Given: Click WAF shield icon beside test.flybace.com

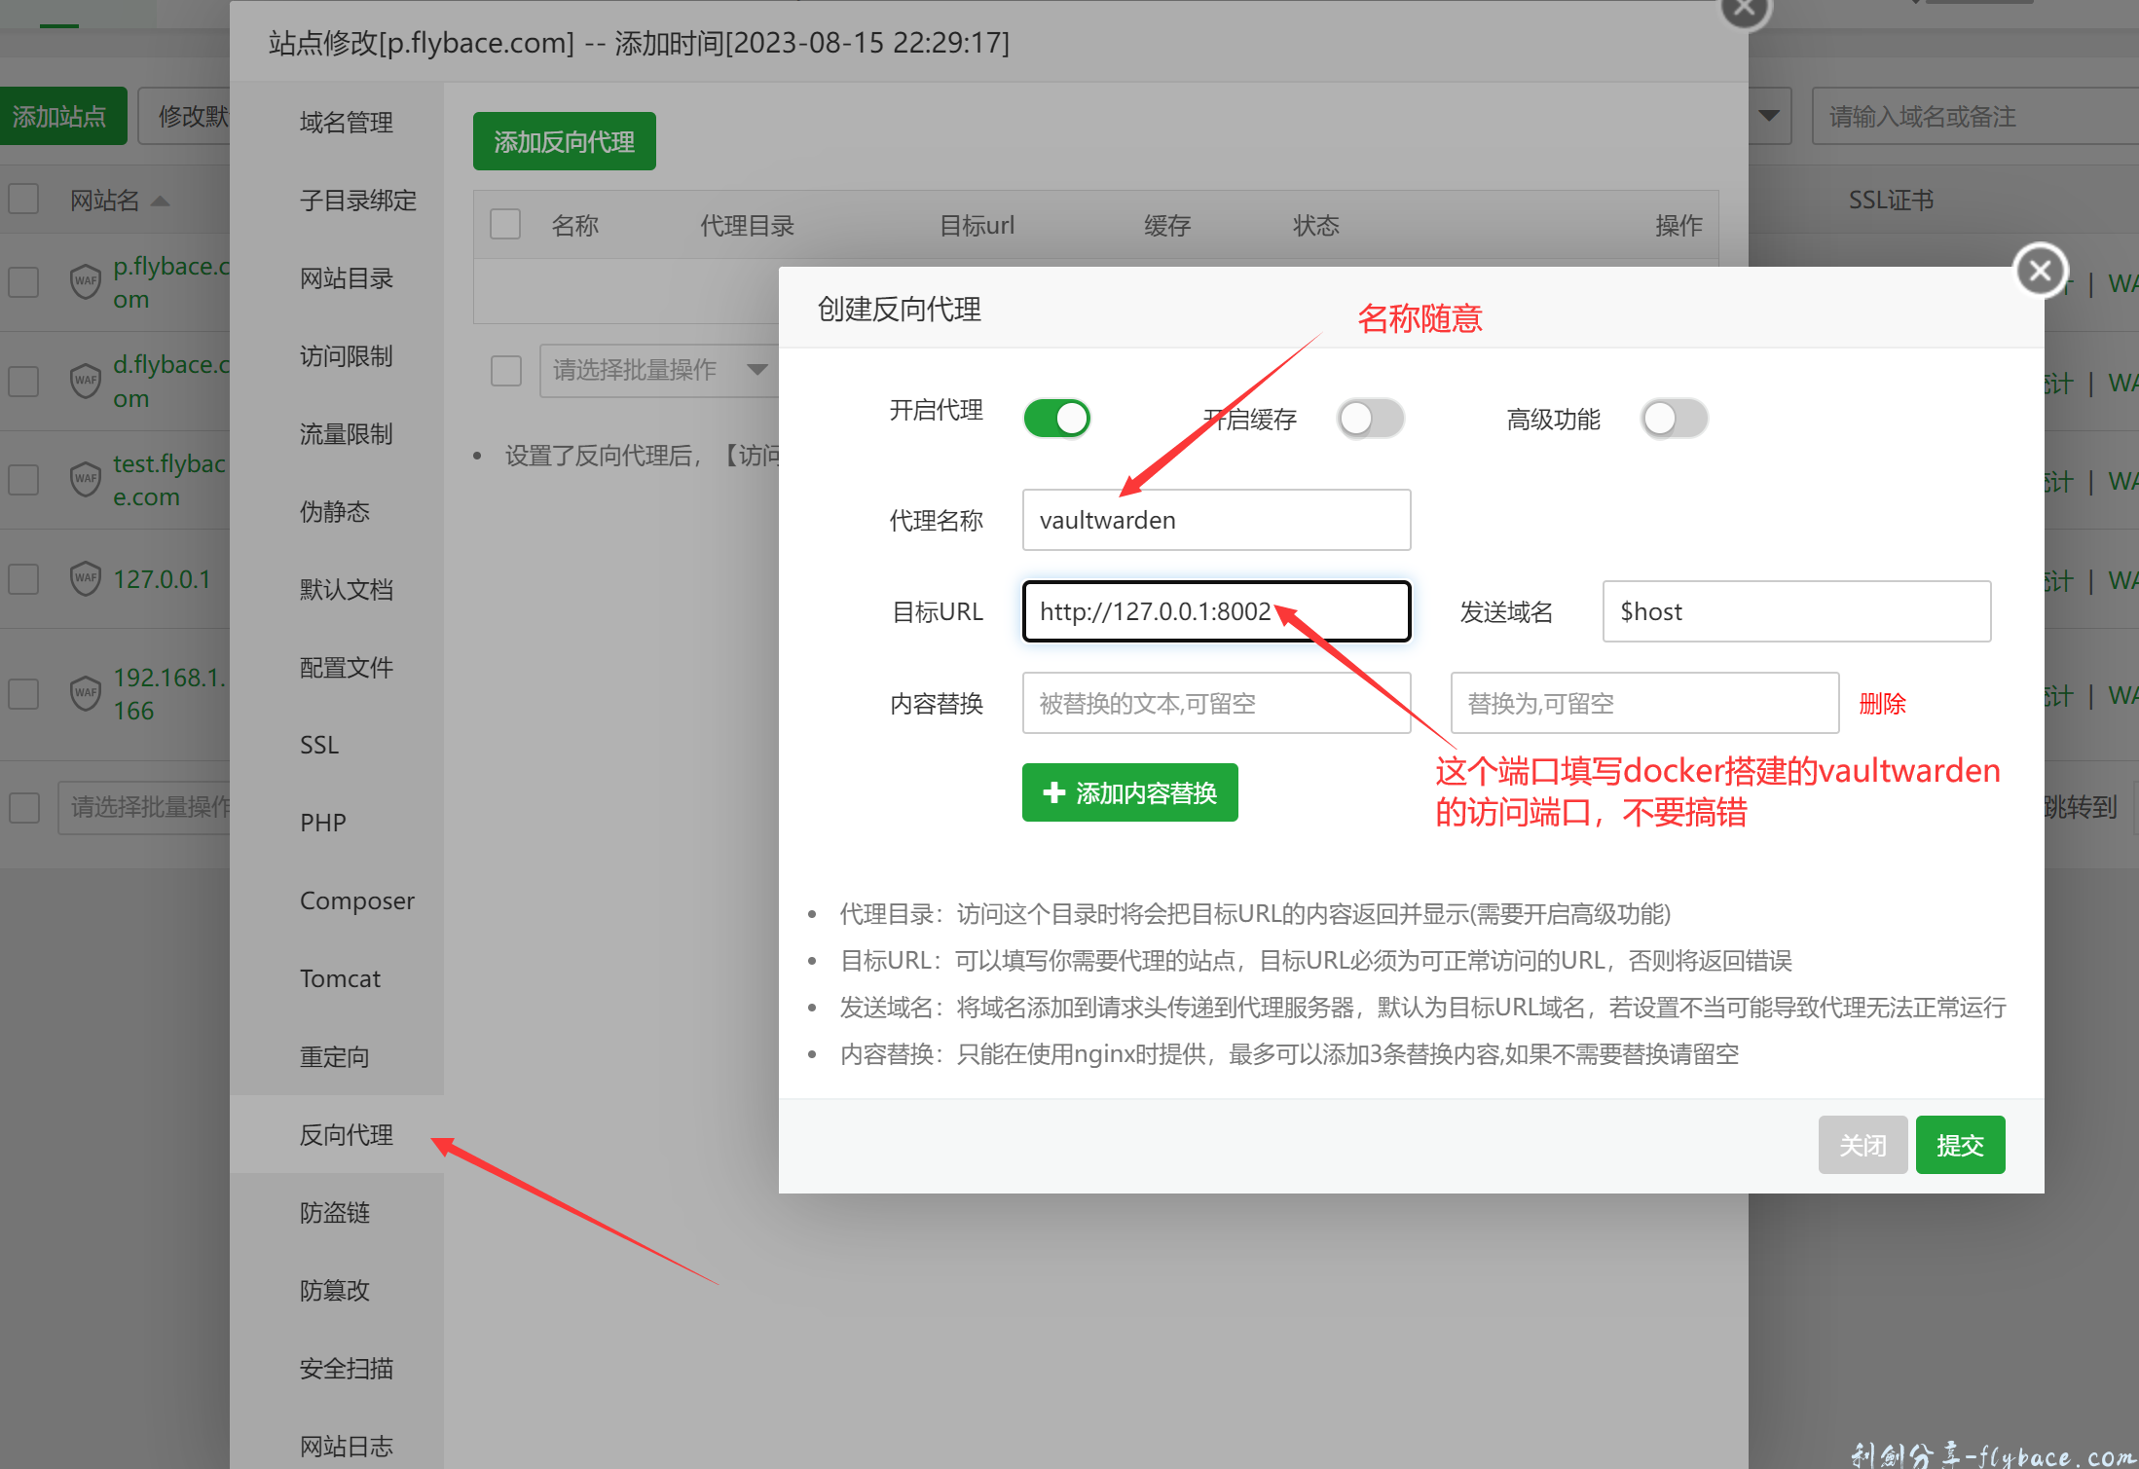Looking at the screenshot, I should click(x=86, y=479).
